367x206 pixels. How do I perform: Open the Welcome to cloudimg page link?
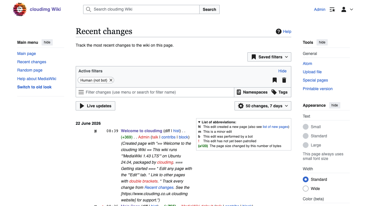point(142,131)
